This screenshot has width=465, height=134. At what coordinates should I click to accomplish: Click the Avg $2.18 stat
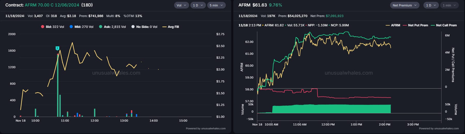(68, 16)
